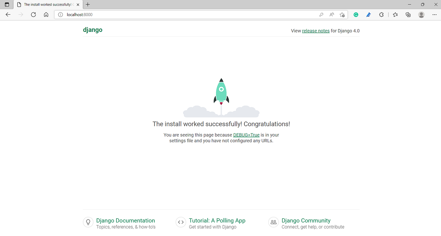Image resolution: width=441 pixels, height=236 pixels.
Task: Open the Grammarly extension
Action: (356, 15)
